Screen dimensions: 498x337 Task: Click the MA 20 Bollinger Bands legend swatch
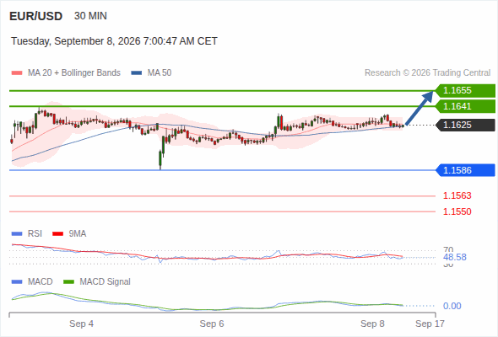17,73
